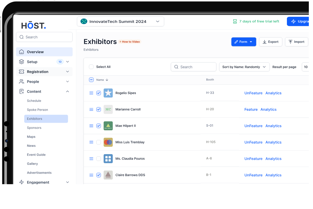Open Marianne Carroll MC logo thumbnail
This screenshot has width=313, height=209.
[x=108, y=109]
